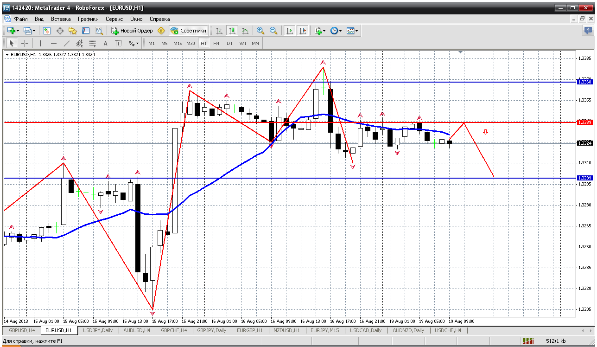Click the triangle before EURUSD,H1 chart title
This screenshot has height=347, width=597.
click(x=7, y=55)
